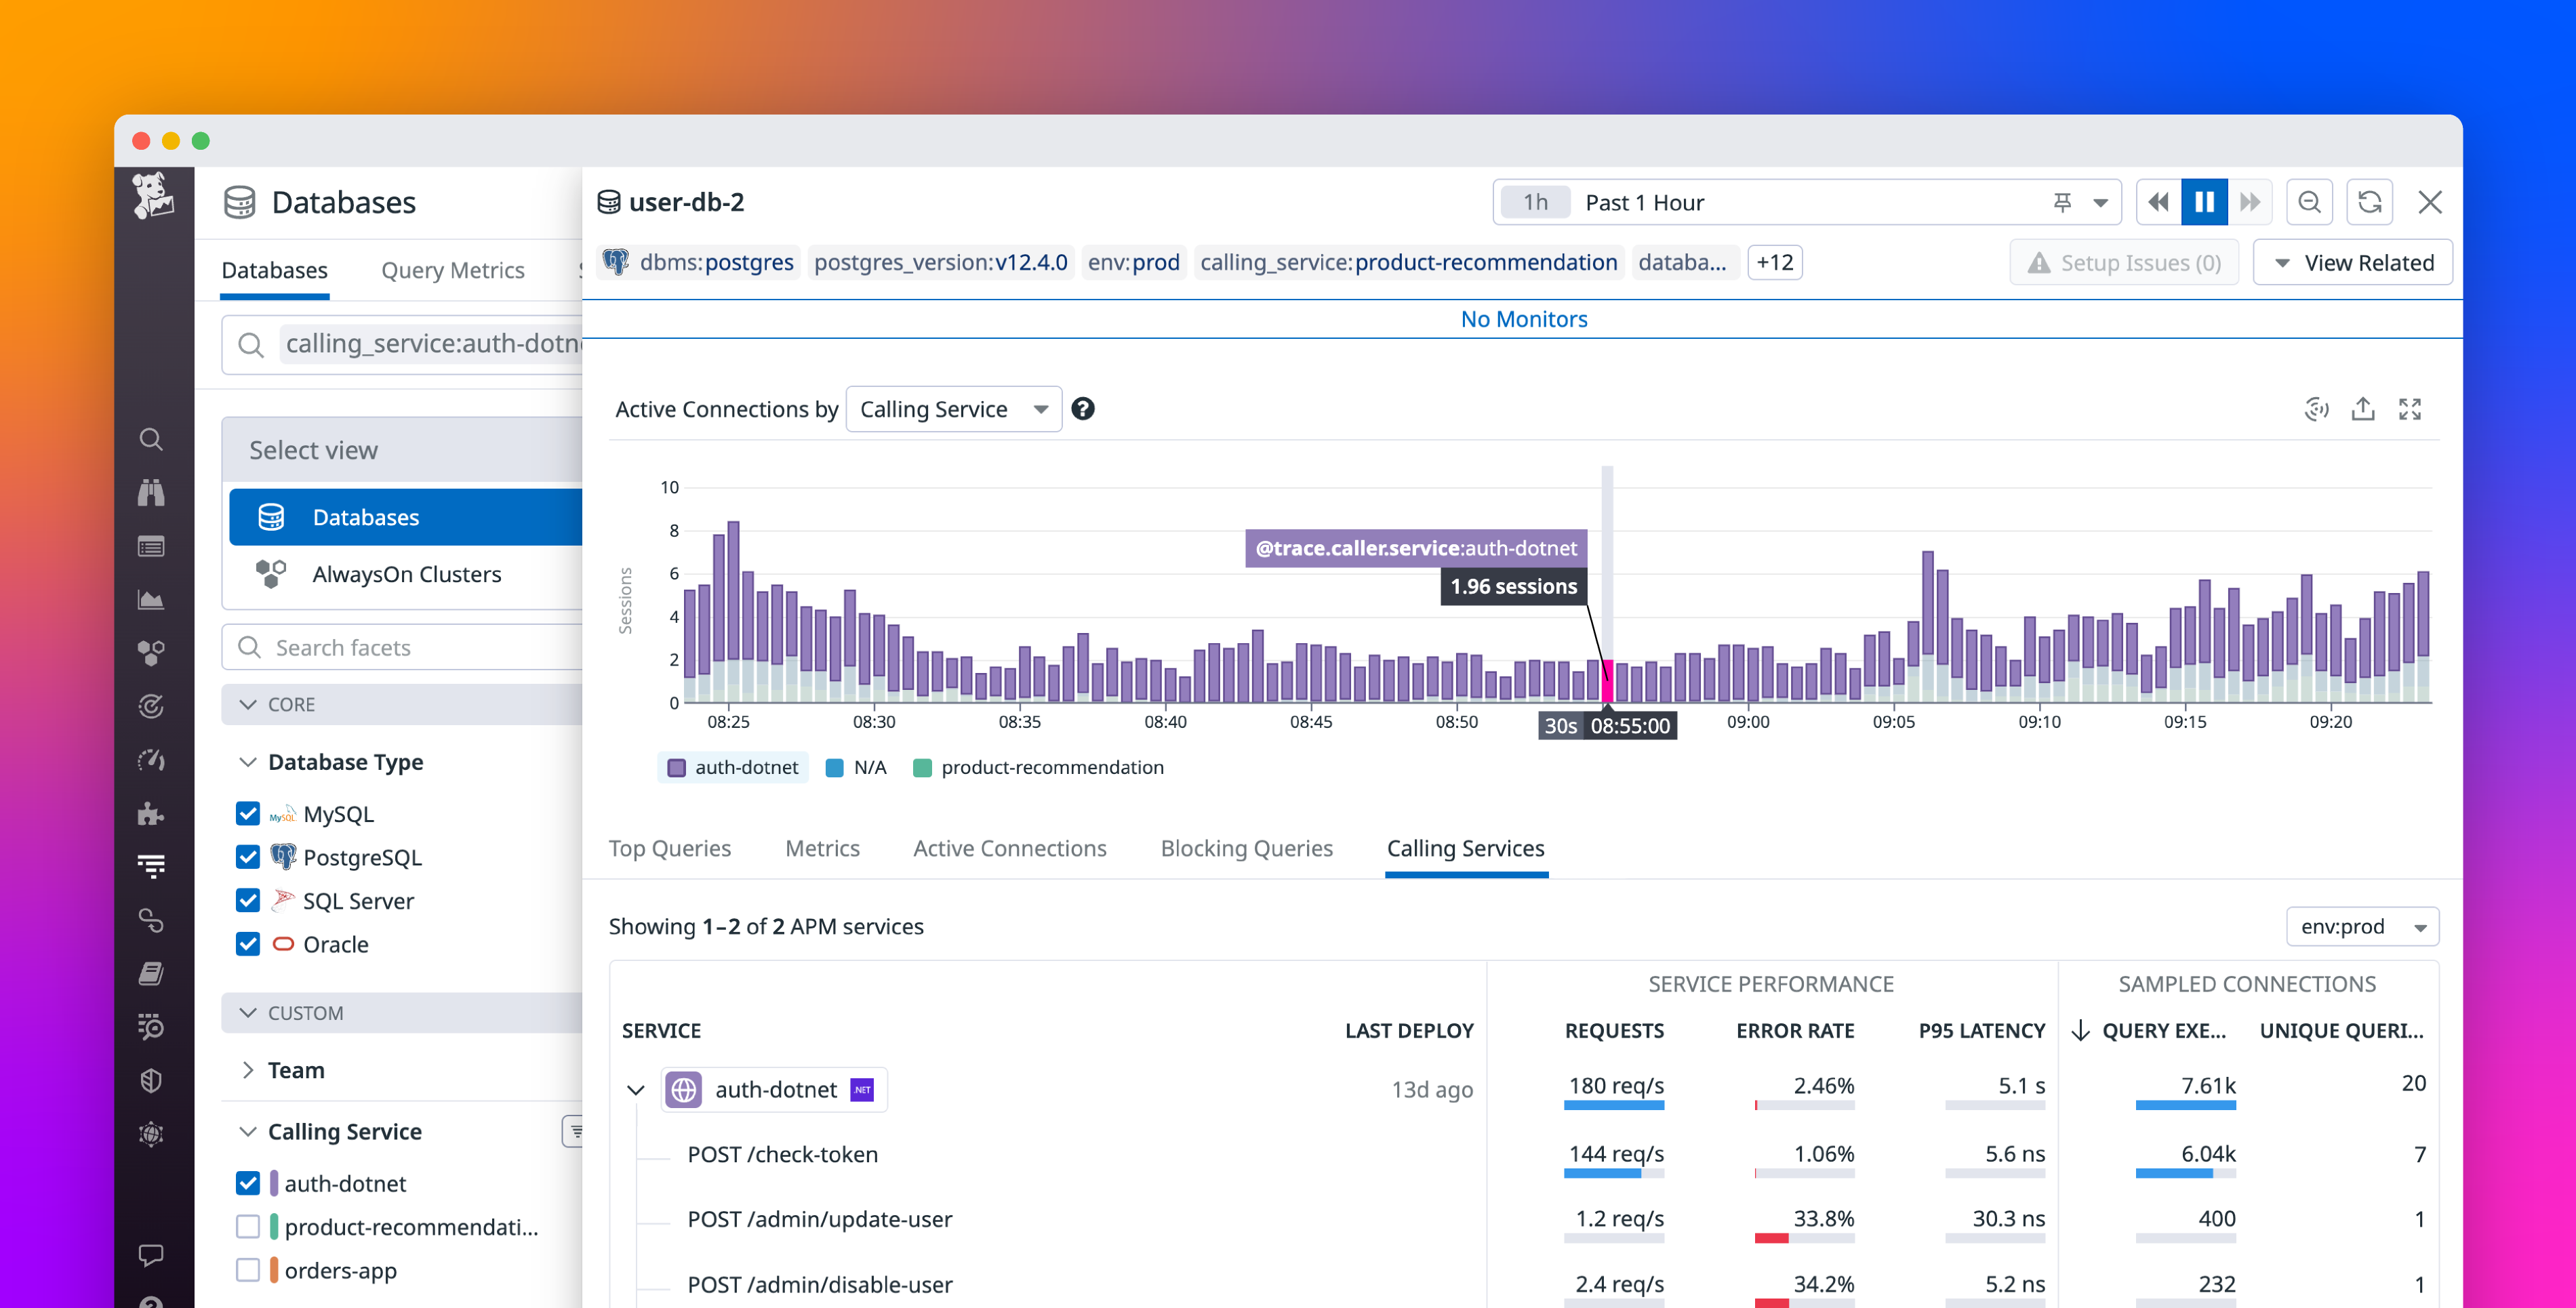The width and height of the screenshot is (2576, 1308).
Task: Enable the product-recommendation calling service filter
Action: [x=247, y=1226]
